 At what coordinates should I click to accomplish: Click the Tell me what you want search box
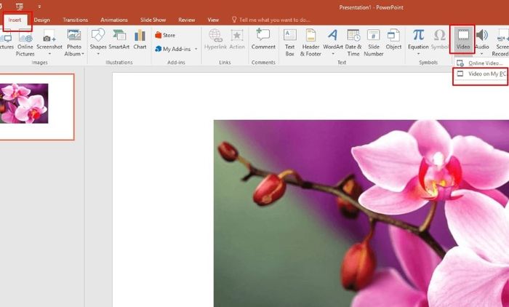(x=270, y=20)
